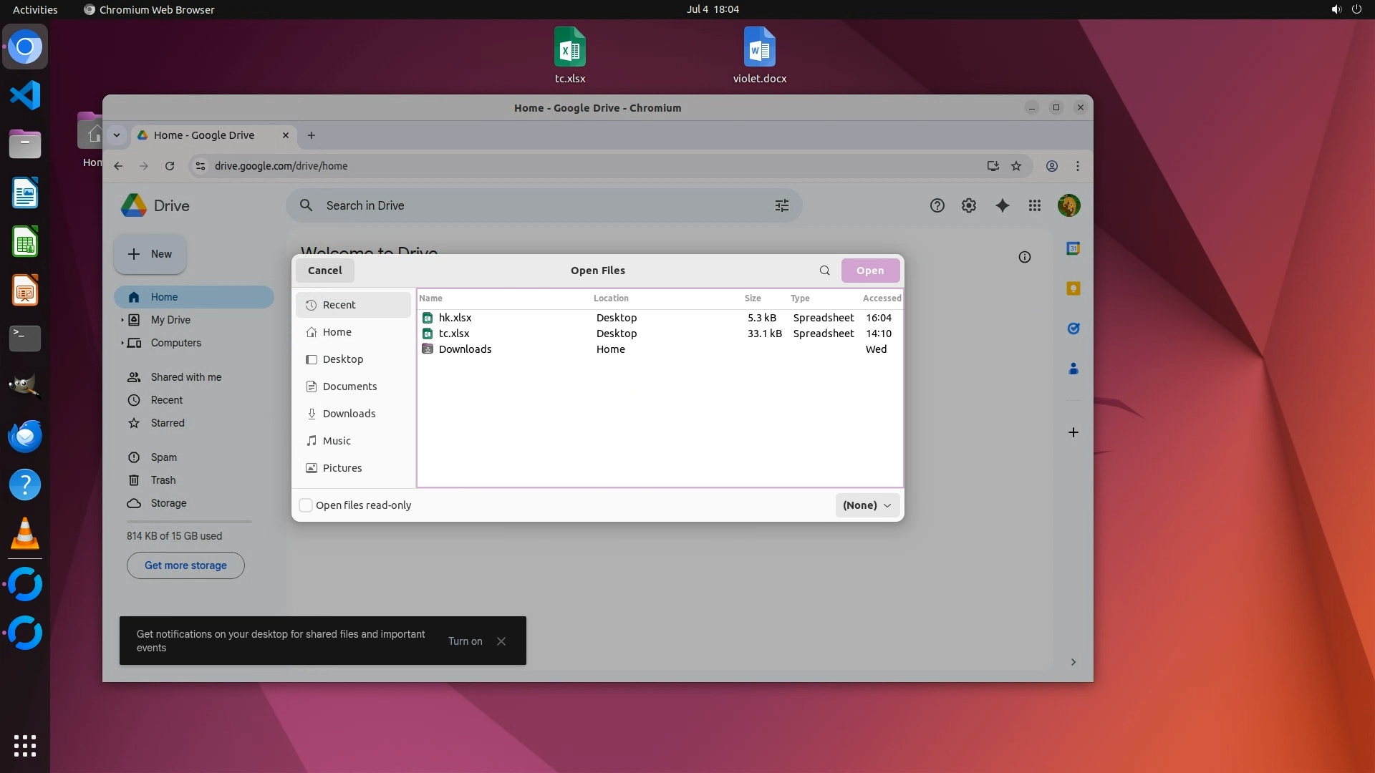Click the Get more storage button
The image size is (1375, 773).
(x=185, y=565)
